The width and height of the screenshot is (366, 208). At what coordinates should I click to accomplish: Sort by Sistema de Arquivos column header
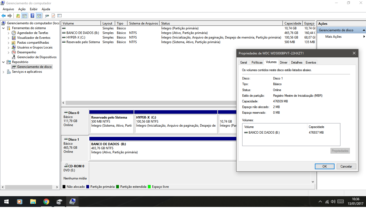pyautogui.click(x=143, y=23)
